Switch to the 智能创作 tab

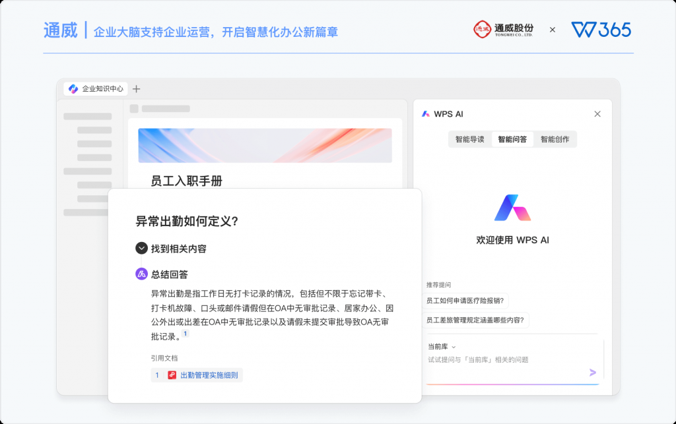(x=555, y=140)
